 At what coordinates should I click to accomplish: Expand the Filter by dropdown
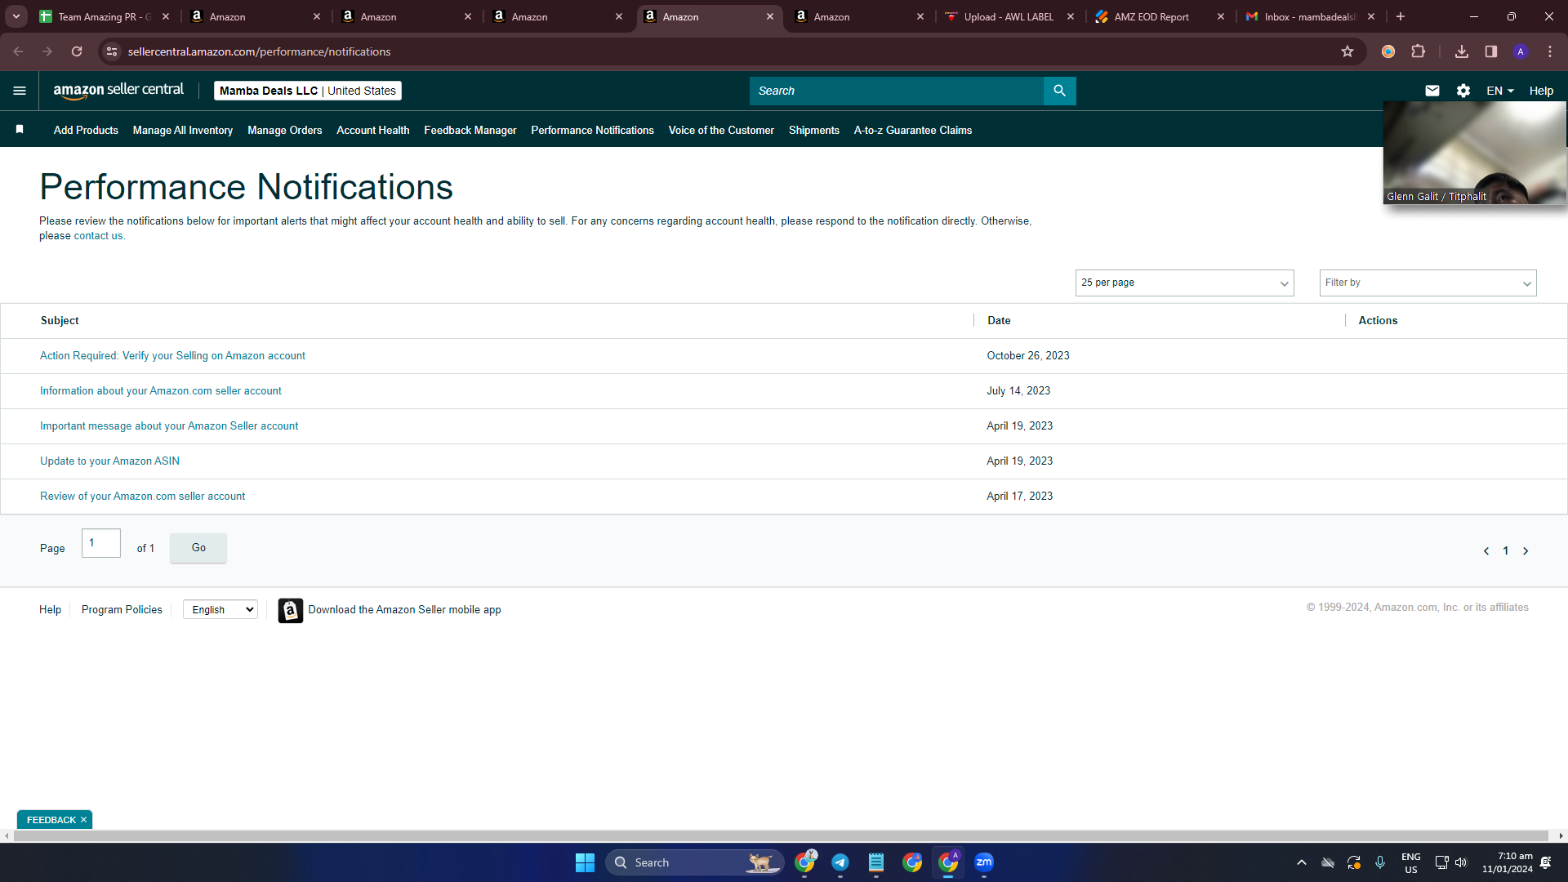[x=1428, y=283]
